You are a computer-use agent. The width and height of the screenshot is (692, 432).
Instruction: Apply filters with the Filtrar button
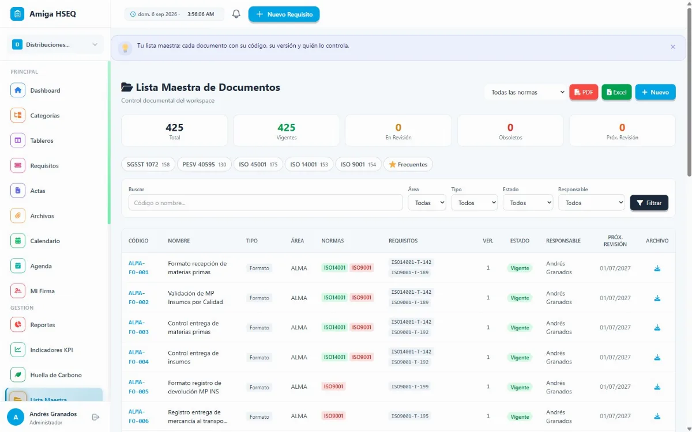click(x=649, y=203)
